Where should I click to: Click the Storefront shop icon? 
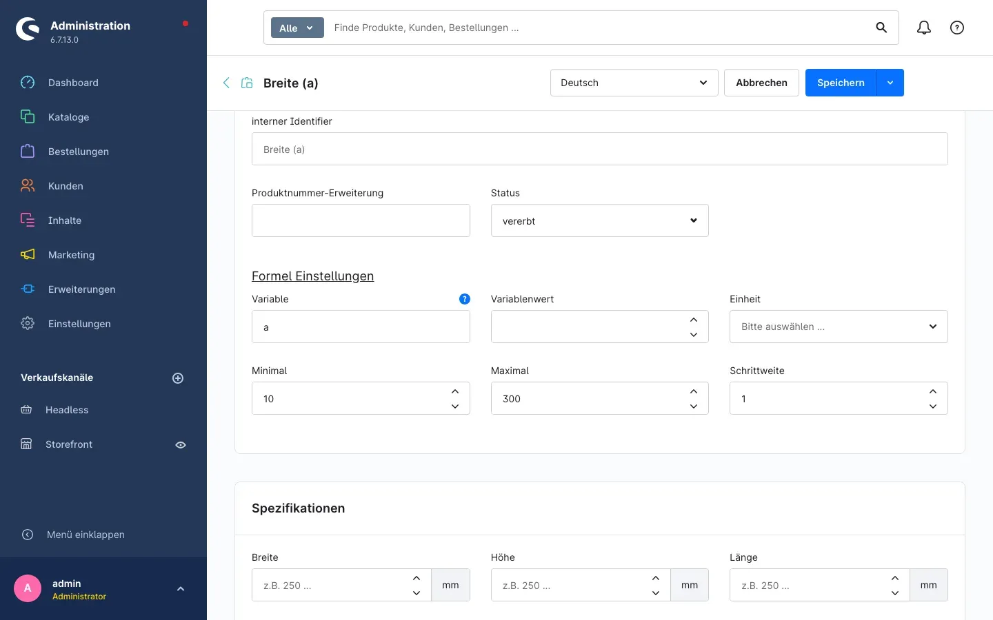[26, 444]
